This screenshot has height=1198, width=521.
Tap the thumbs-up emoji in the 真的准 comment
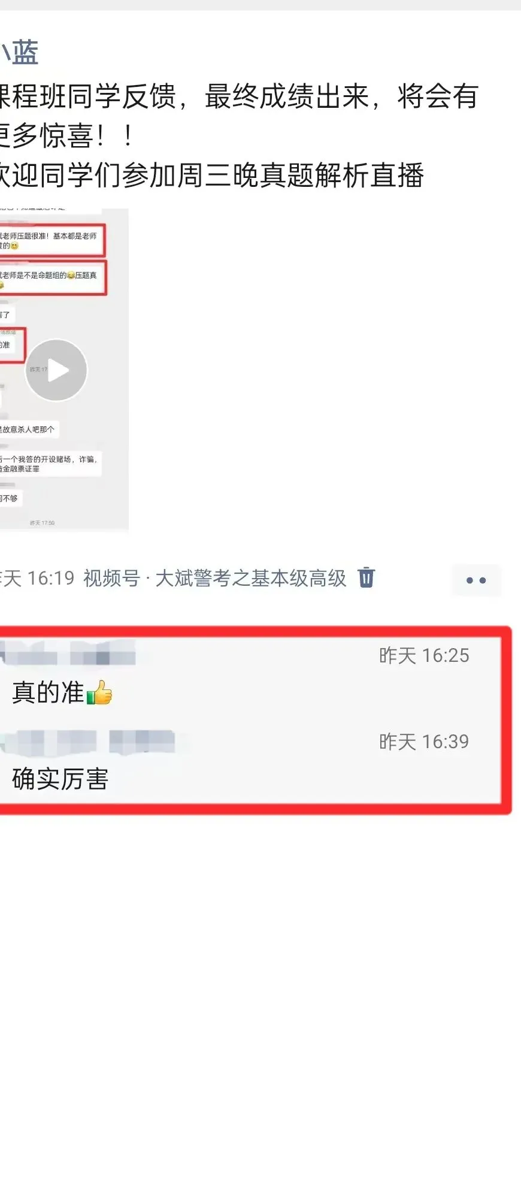[x=99, y=693]
